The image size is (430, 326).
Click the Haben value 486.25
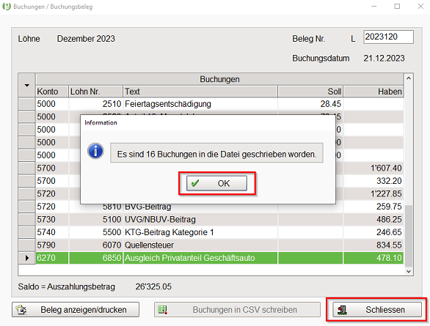tap(389, 220)
